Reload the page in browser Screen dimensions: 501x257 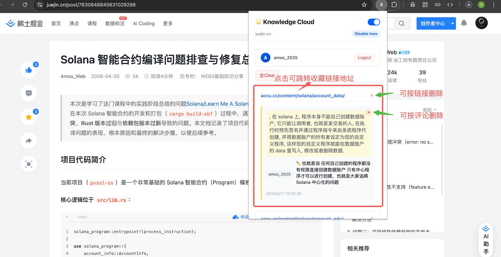(x=25, y=5)
